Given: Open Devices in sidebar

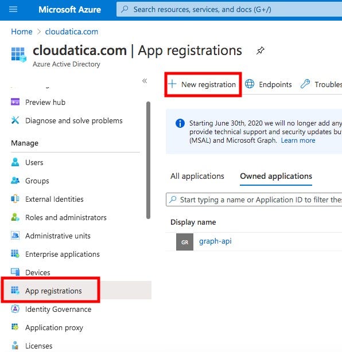Looking at the screenshot, I should click(x=38, y=272).
